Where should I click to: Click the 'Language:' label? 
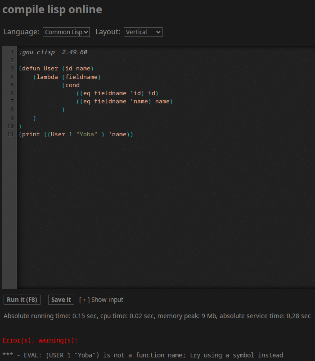pos(21,32)
